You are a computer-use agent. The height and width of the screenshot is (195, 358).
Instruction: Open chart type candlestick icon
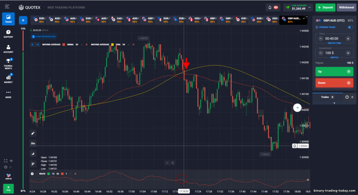tap(33, 154)
